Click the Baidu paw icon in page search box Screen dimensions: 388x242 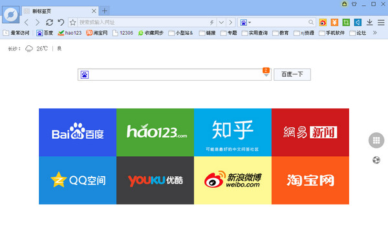[84, 75]
